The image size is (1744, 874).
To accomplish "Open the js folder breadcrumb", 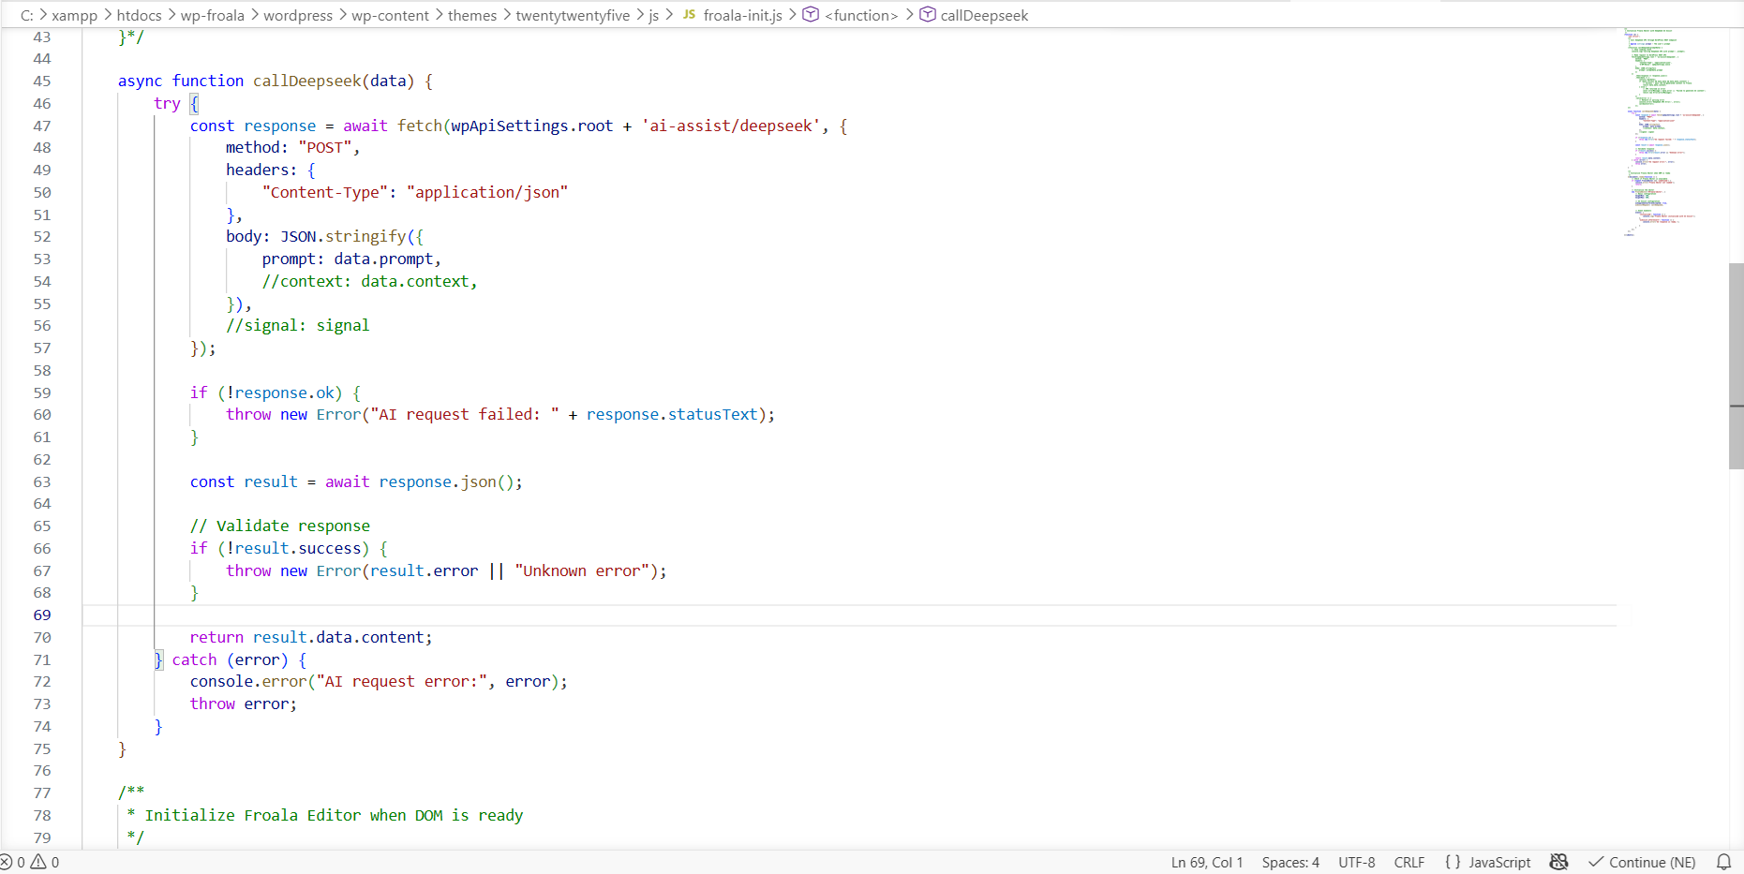I will pyautogui.click(x=654, y=15).
